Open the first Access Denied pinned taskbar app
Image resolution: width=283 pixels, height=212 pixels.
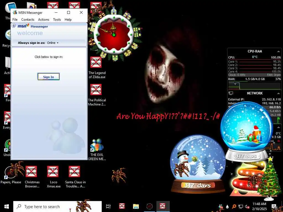122,206
